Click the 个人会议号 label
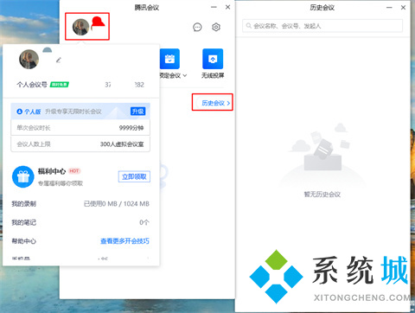 (32, 85)
